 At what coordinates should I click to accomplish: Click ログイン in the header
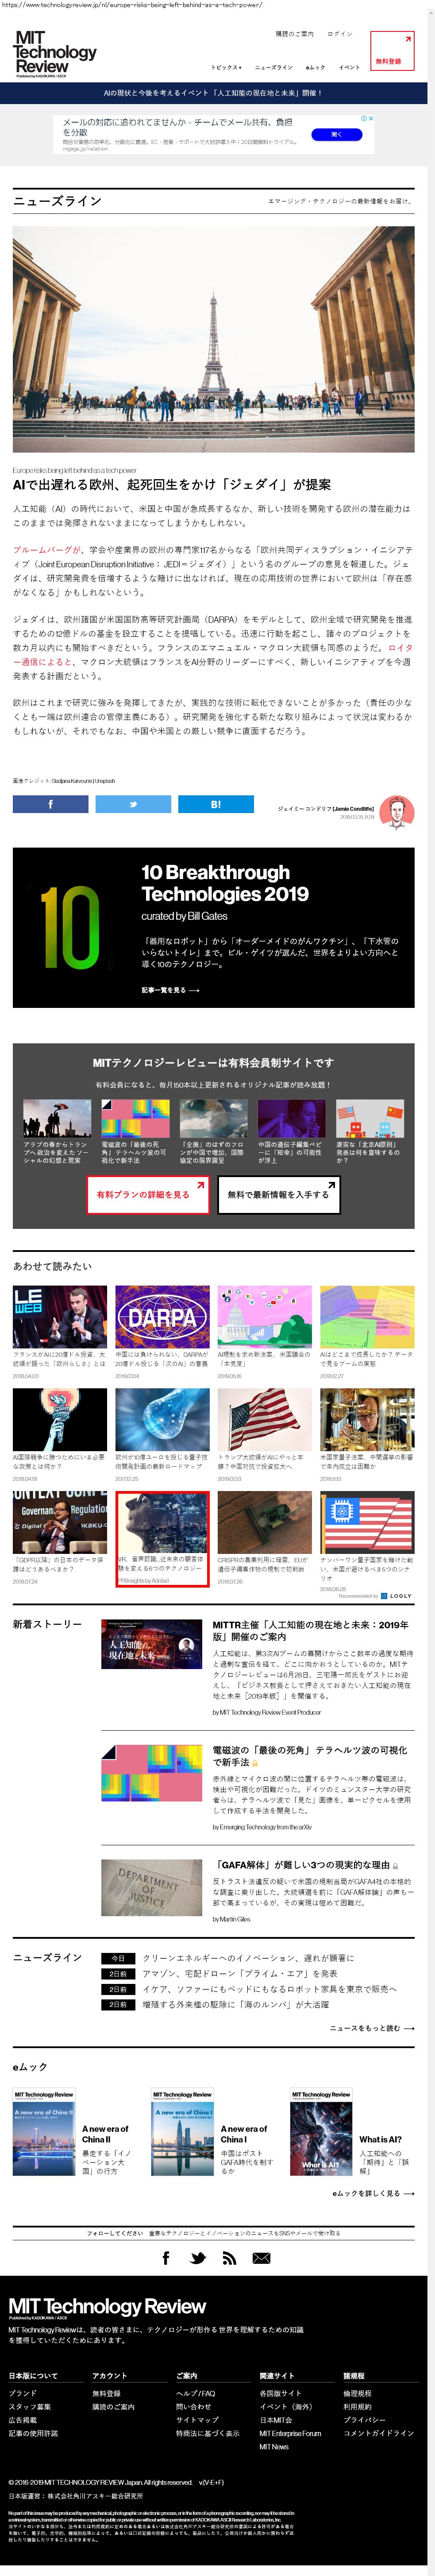click(x=340, y=34)
